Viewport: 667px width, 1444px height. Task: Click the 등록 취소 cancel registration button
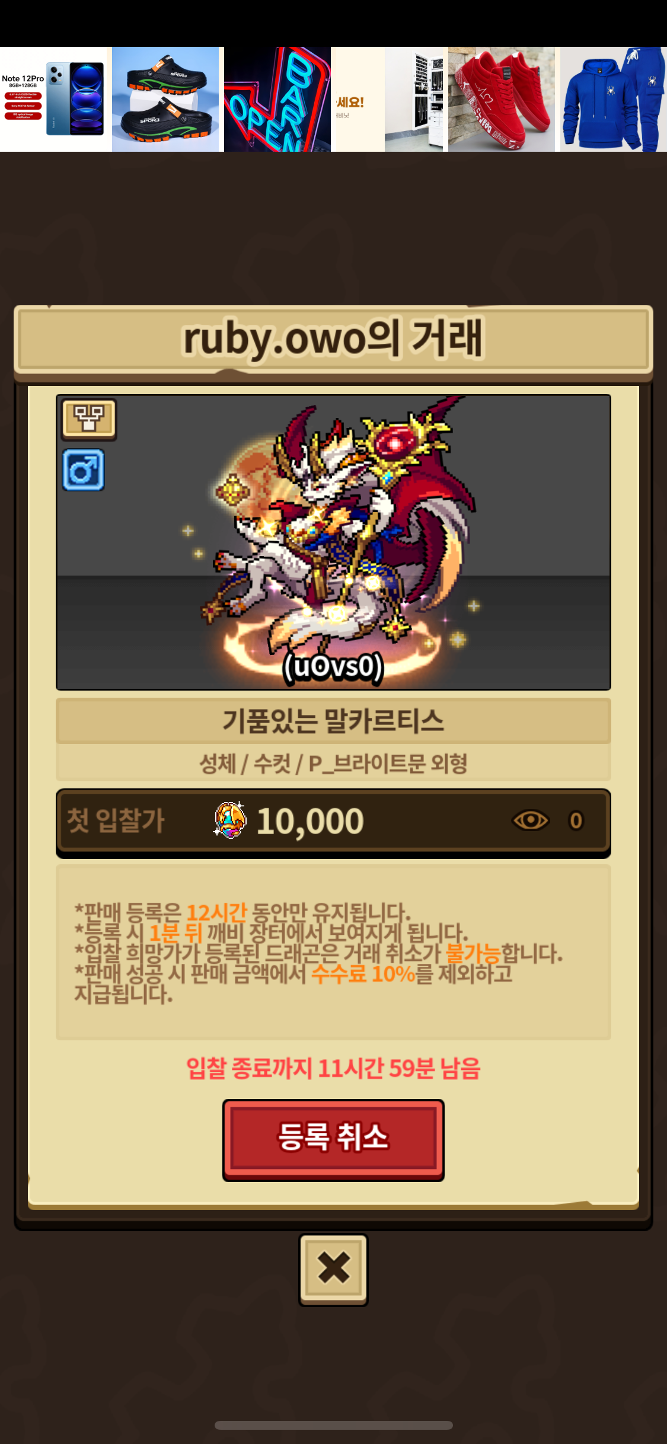pyautogui.click(x=333, y=1139)
